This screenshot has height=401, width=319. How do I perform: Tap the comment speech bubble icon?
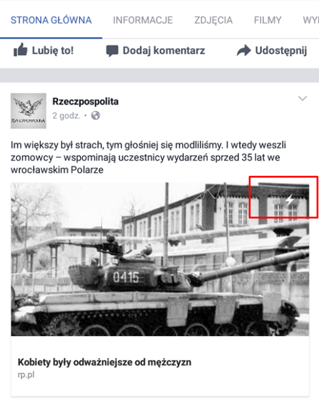coord(112,51)
